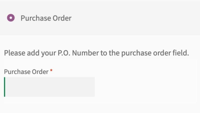The height and width of the screenshot is (113, 200).
Task: Click the Purchase Order payment method label
Action: 46,18
